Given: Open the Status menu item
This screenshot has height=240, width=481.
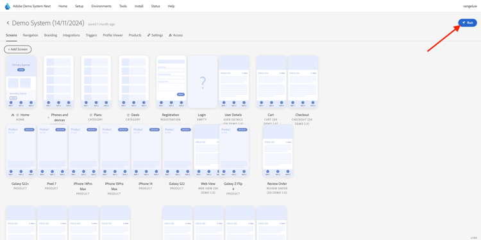Looking at the screenshot, I should pos(156,6).
